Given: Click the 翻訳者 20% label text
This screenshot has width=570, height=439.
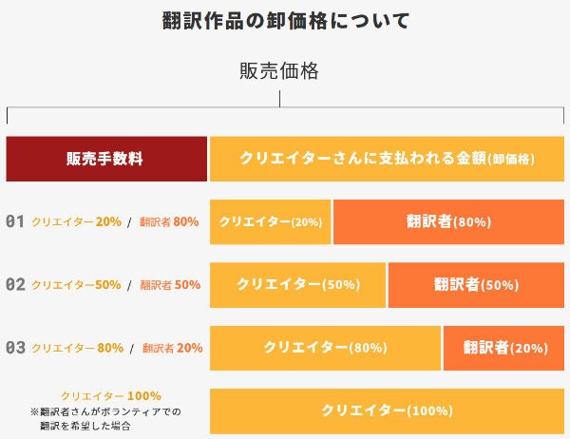Looking at the screenshot, I should coord(172,348).
